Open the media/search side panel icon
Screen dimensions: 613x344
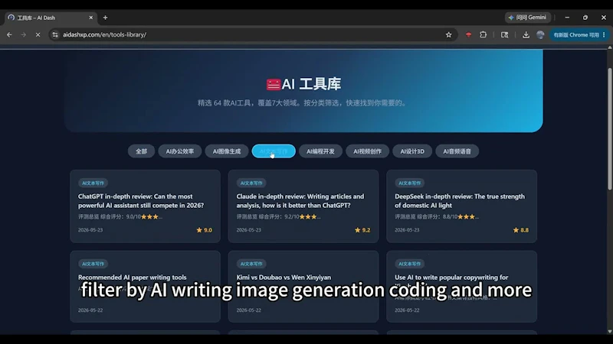click(x=505, y=34)
